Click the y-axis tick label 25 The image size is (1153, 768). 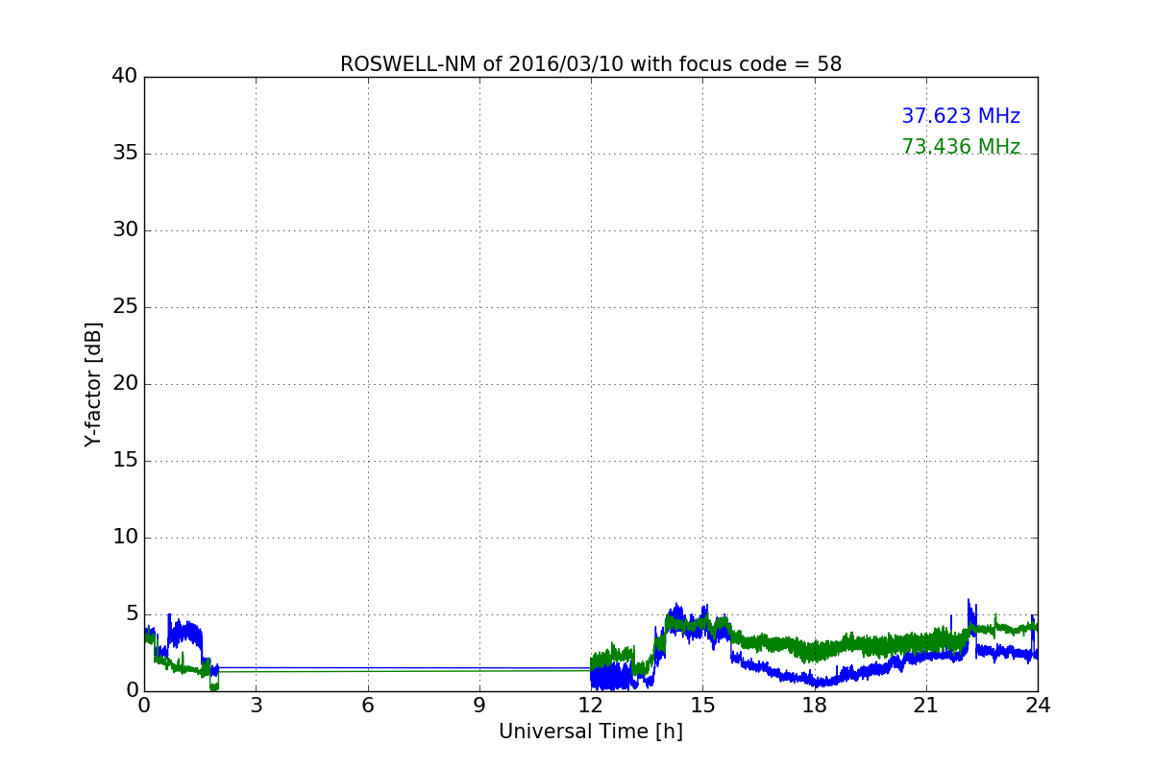point(124,307)
